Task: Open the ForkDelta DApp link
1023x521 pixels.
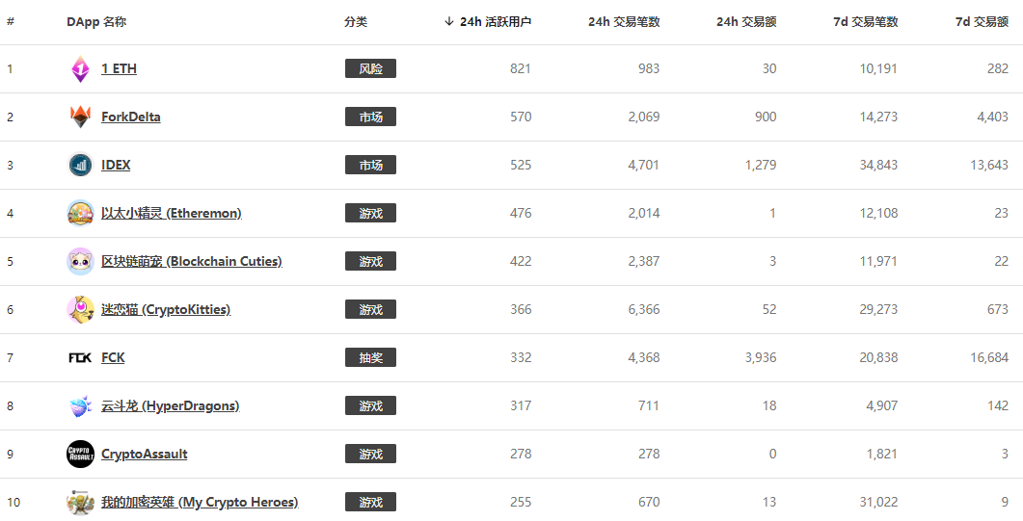Action: (130, 117)
